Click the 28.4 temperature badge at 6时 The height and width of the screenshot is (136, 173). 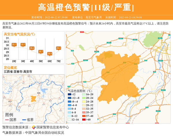pos(50,54)
